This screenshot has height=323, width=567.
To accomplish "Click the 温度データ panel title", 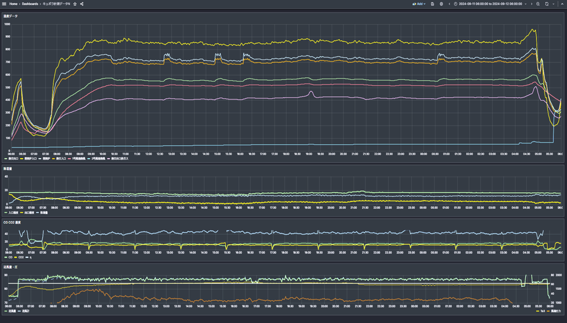I will (11, 16).
